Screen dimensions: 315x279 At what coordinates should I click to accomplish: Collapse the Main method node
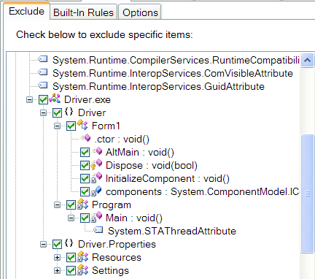click(x=71, y=218)
